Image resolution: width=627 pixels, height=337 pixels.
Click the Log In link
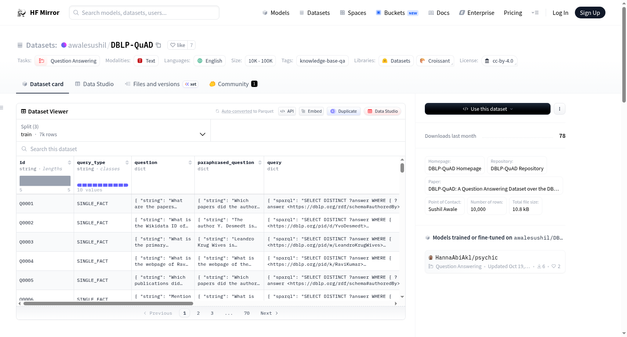click(560, 13)
